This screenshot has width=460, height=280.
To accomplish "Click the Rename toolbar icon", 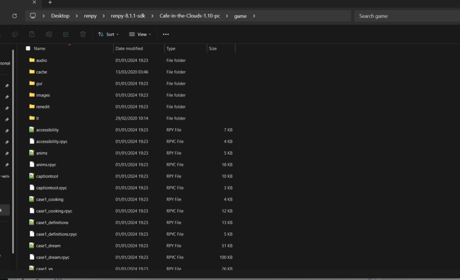I will coord(49,34).
